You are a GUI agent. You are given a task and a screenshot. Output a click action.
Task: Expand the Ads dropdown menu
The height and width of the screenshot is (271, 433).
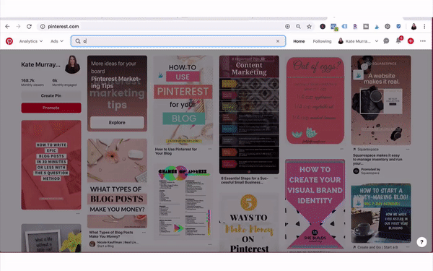57,41
